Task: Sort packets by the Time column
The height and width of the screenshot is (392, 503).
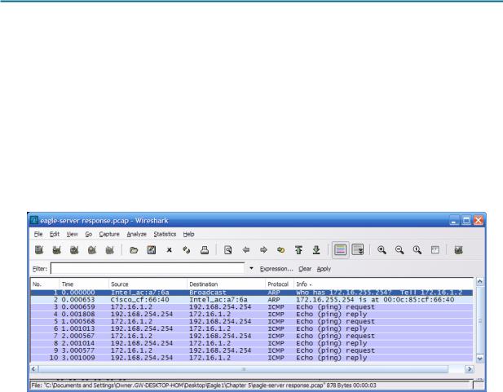Action: 84,284
